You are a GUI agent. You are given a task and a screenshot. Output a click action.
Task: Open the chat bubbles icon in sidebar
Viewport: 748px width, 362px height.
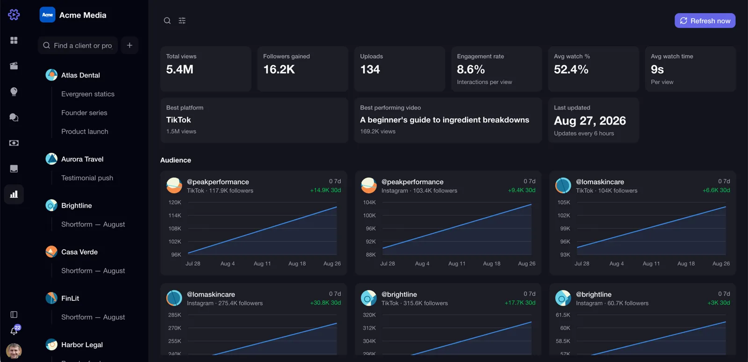pyautogui.click(x=14, y=117)
